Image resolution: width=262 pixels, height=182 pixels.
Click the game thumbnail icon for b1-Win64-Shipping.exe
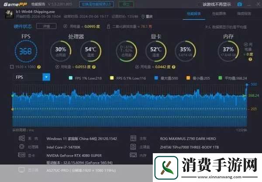(x=9, y=14)
